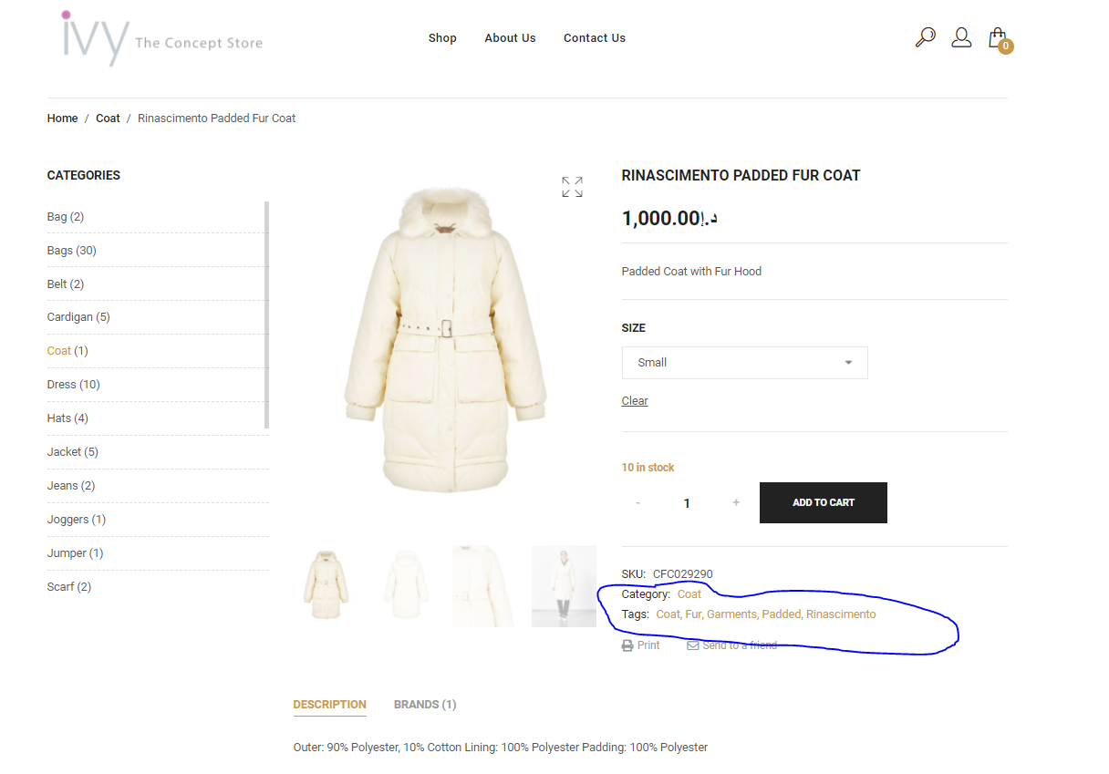Open the Shop menu

coord(442,38)
